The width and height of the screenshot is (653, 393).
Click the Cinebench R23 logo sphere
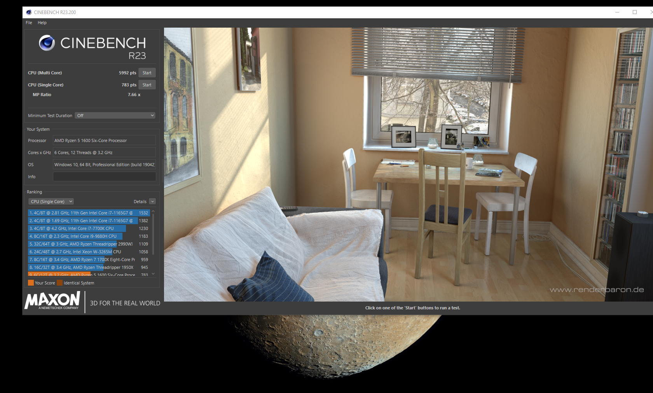(x=47, y=43)
